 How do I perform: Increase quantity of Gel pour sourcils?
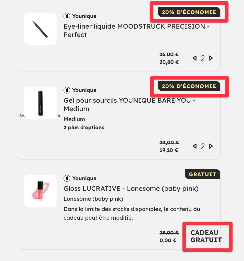pos(211,146)
